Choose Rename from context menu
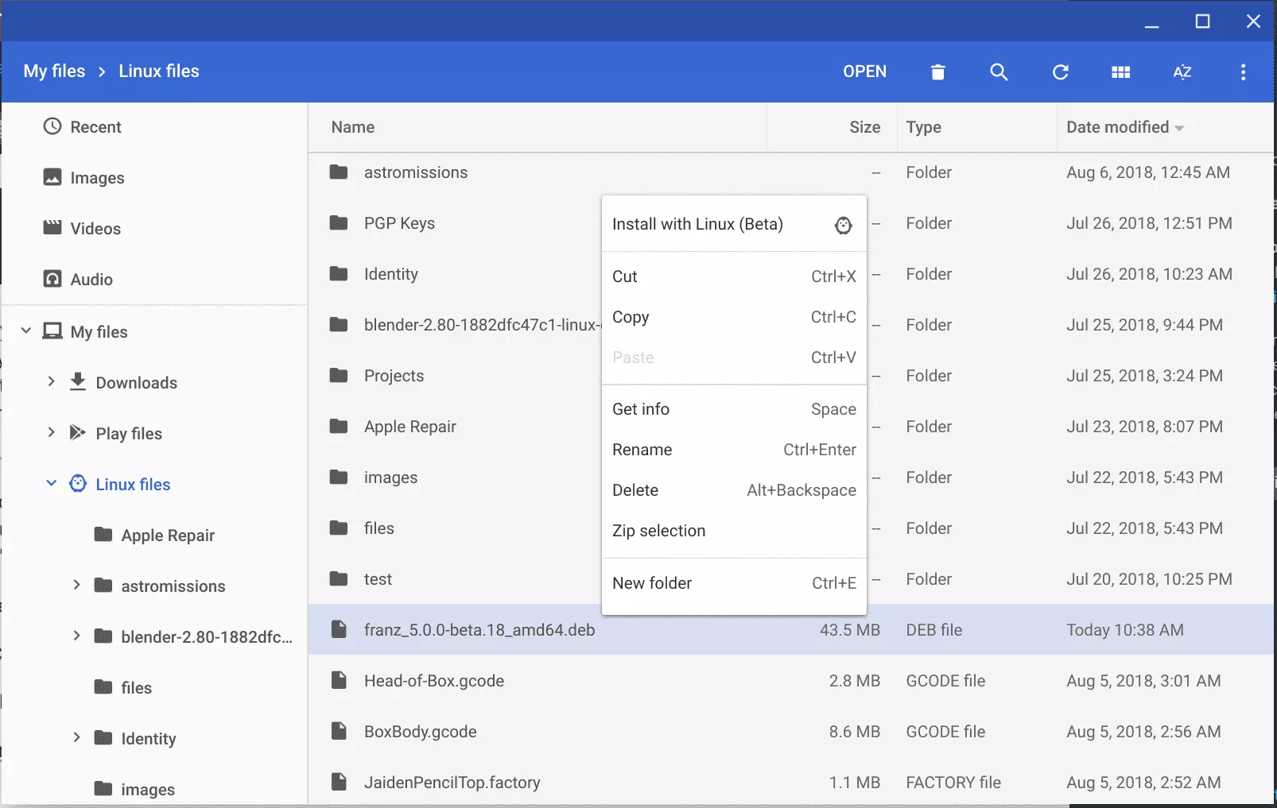This screenshot has height=808, width=1277. click(x=734, y=450)
